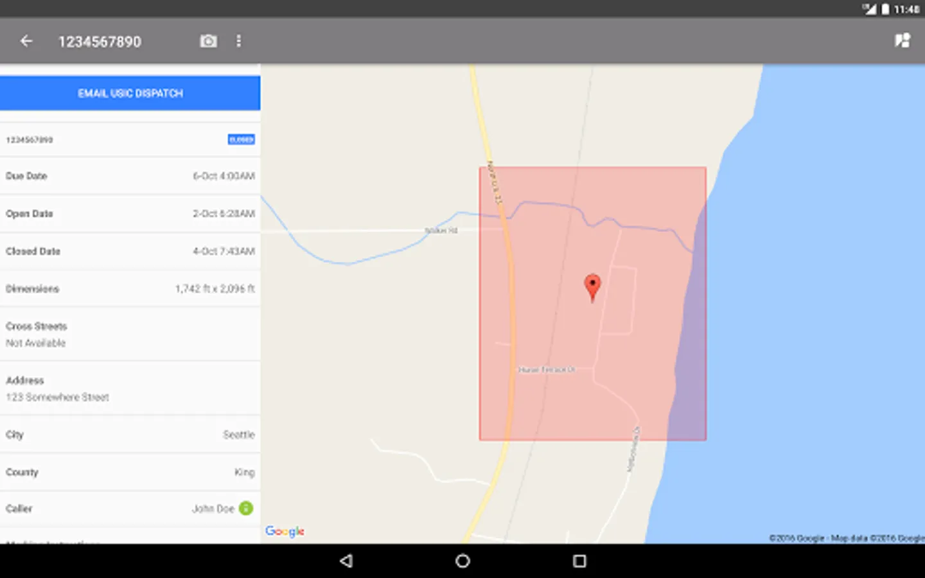The width and height of the screenshot is (925, 578).
Task: Select the Closed Date 4-Oct row
Action: coord(130,251)
